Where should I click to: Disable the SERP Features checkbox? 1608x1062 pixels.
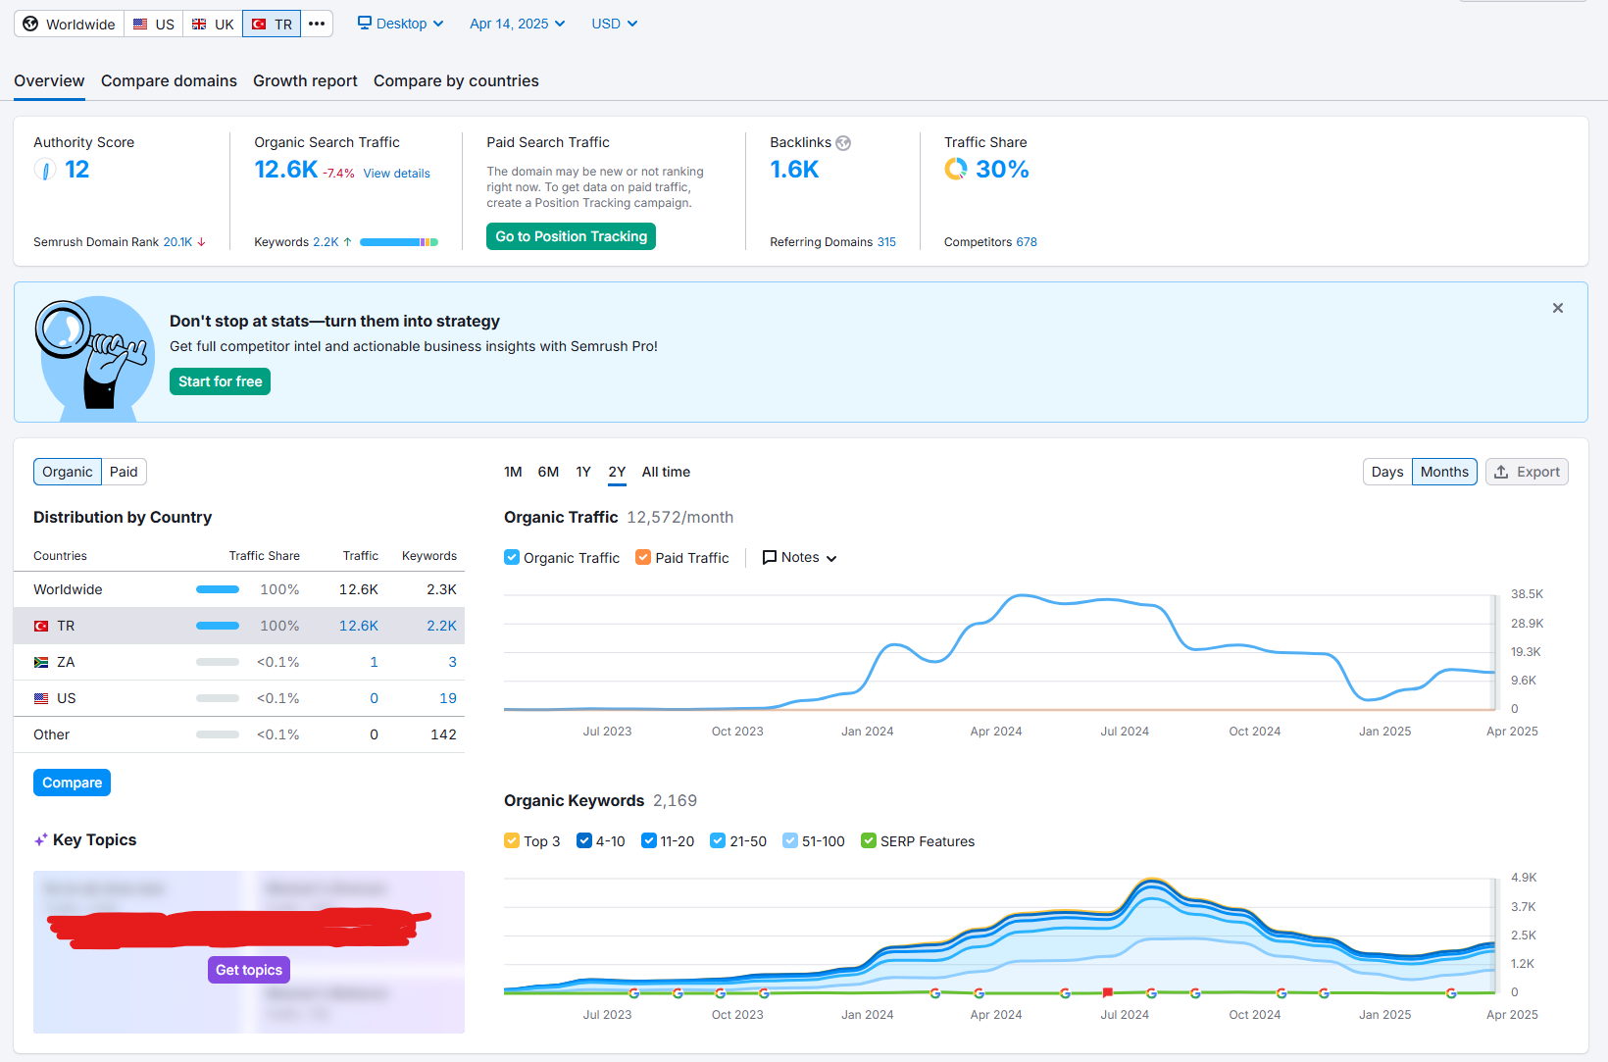click(868, 840)
